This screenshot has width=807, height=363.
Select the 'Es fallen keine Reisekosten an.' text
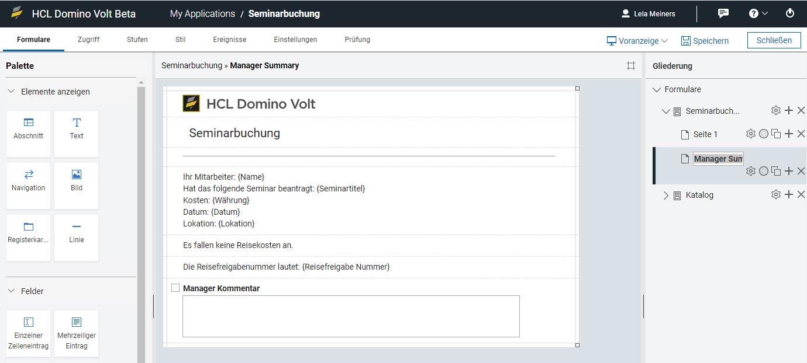pos(238,245)
